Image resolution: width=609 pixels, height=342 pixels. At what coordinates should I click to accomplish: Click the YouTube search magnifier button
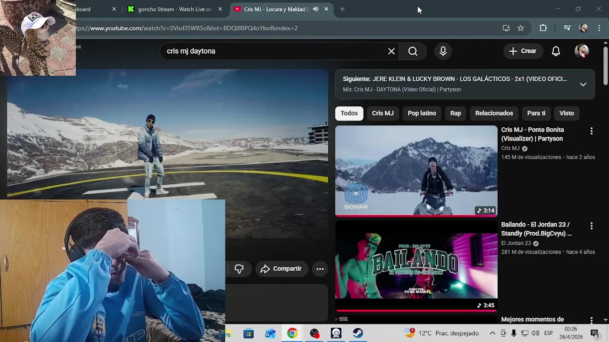(413, 51)
